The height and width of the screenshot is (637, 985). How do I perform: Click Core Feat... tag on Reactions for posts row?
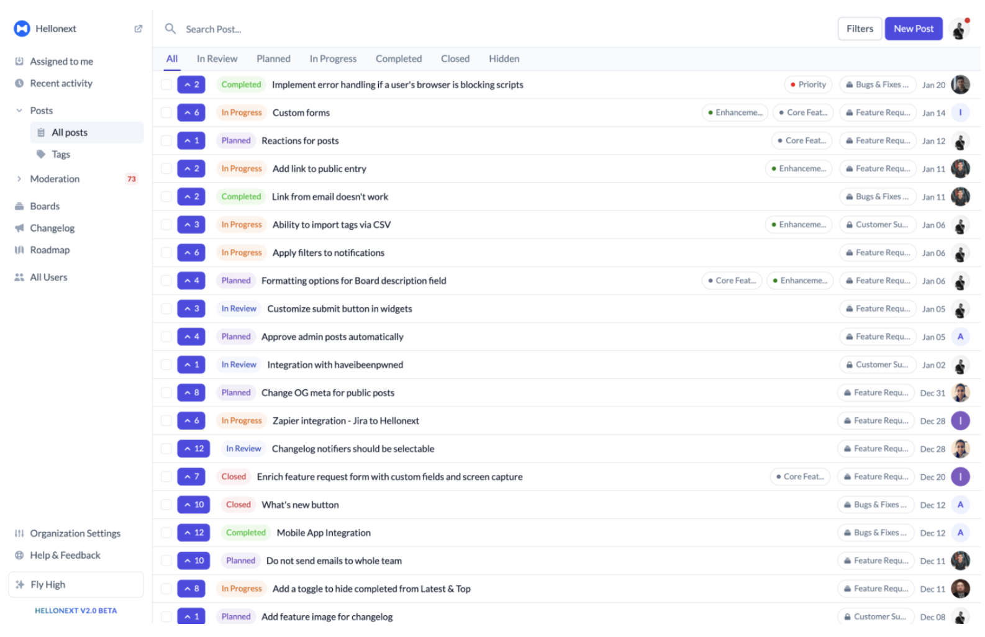click(x=801, y=140)
